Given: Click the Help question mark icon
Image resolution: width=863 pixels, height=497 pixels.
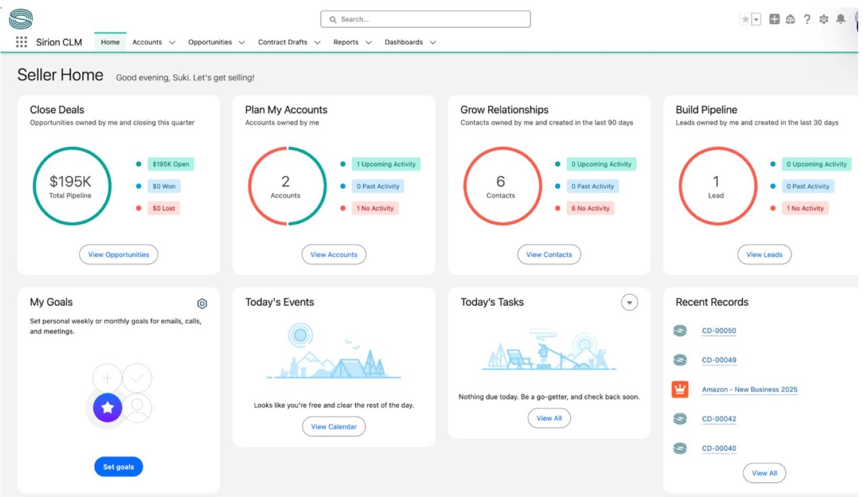Looking at the screenshot, I should 807,20.
